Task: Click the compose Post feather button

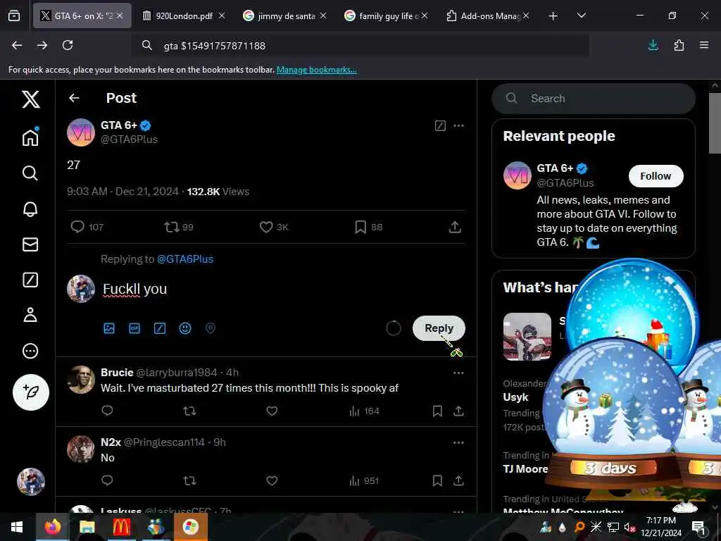Action: (x=31, y=392)
